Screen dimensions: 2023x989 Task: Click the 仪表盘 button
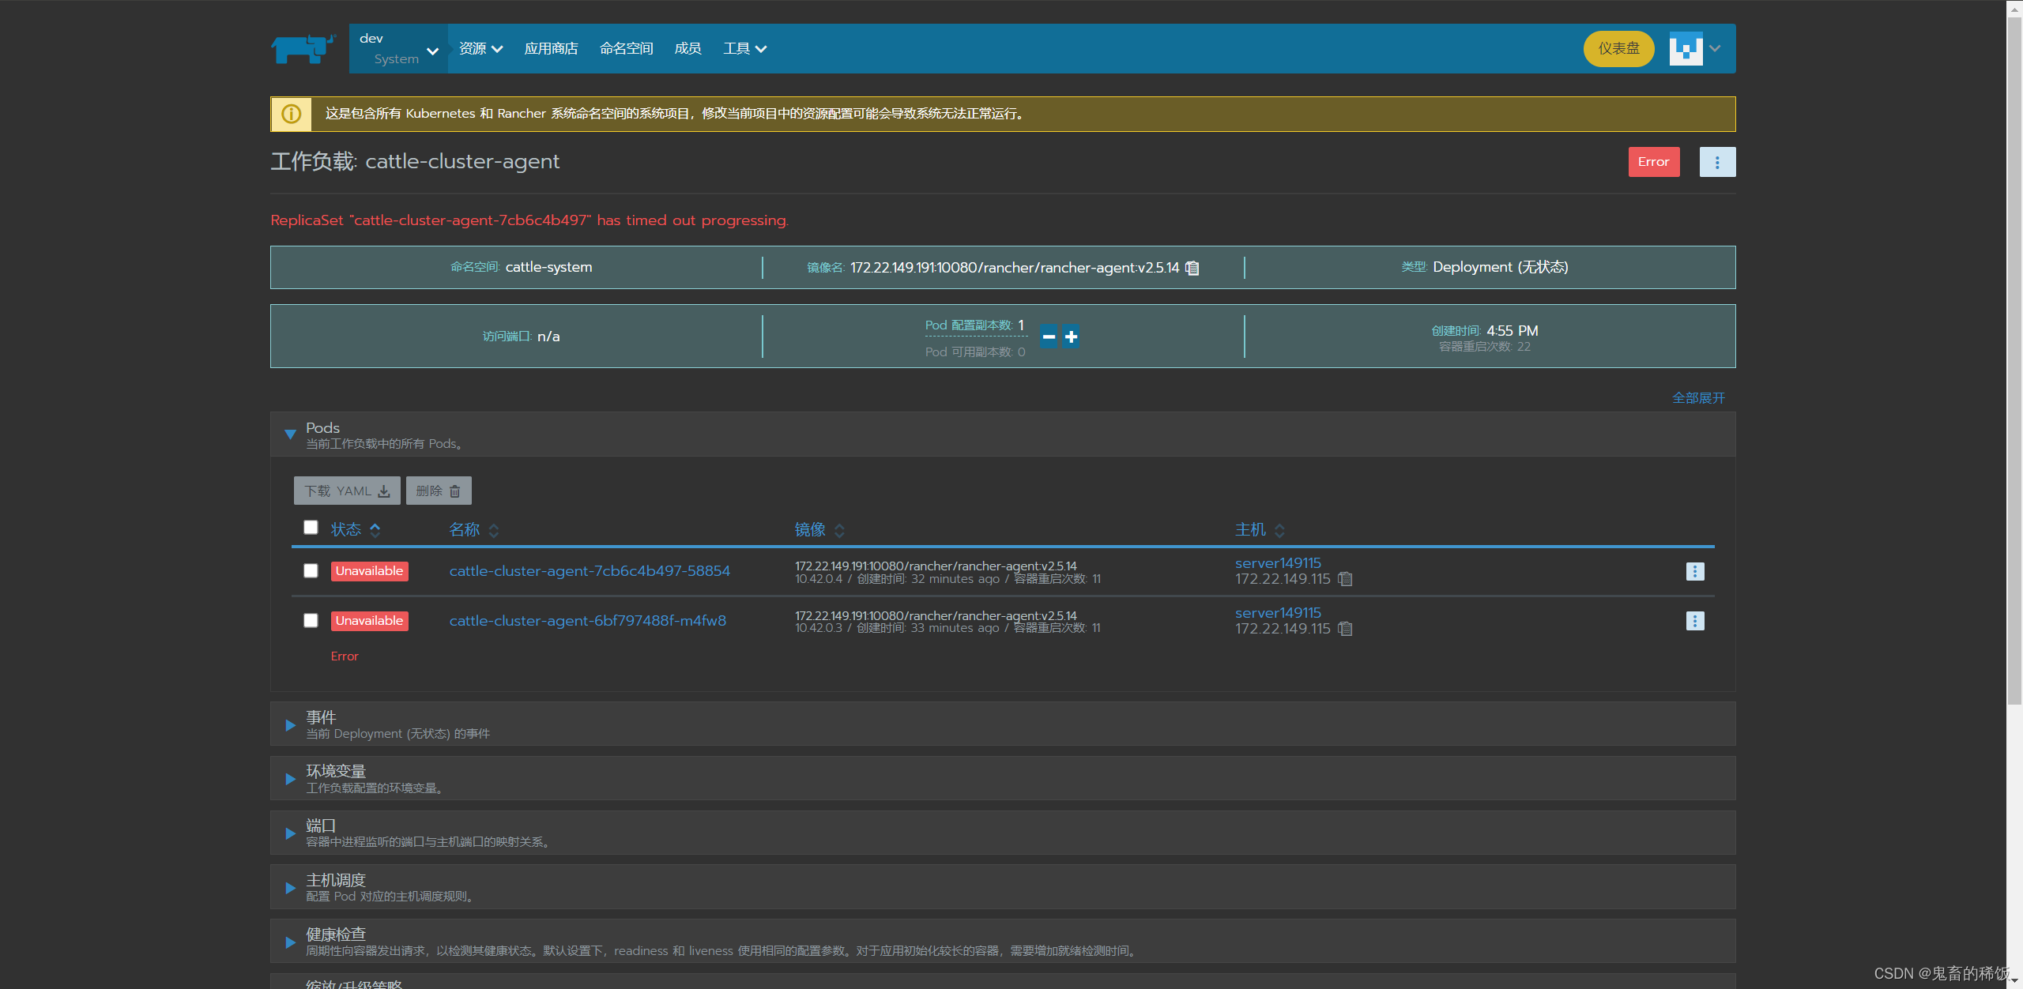[1618, 49]
